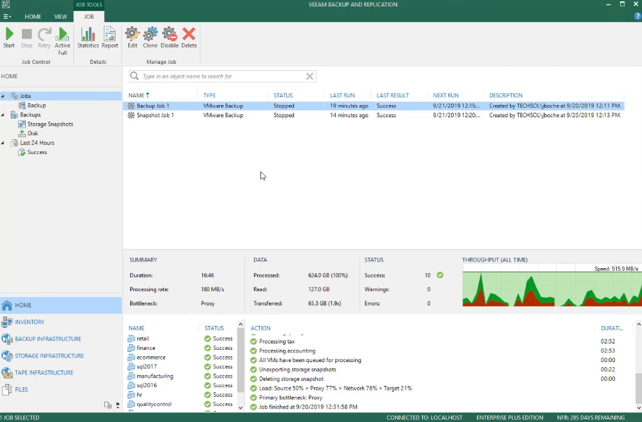Viewport: 642px width, 422px height.
Task: Open TAPE INFRASTRUCTURE view
Action: (x=61, y=373)
